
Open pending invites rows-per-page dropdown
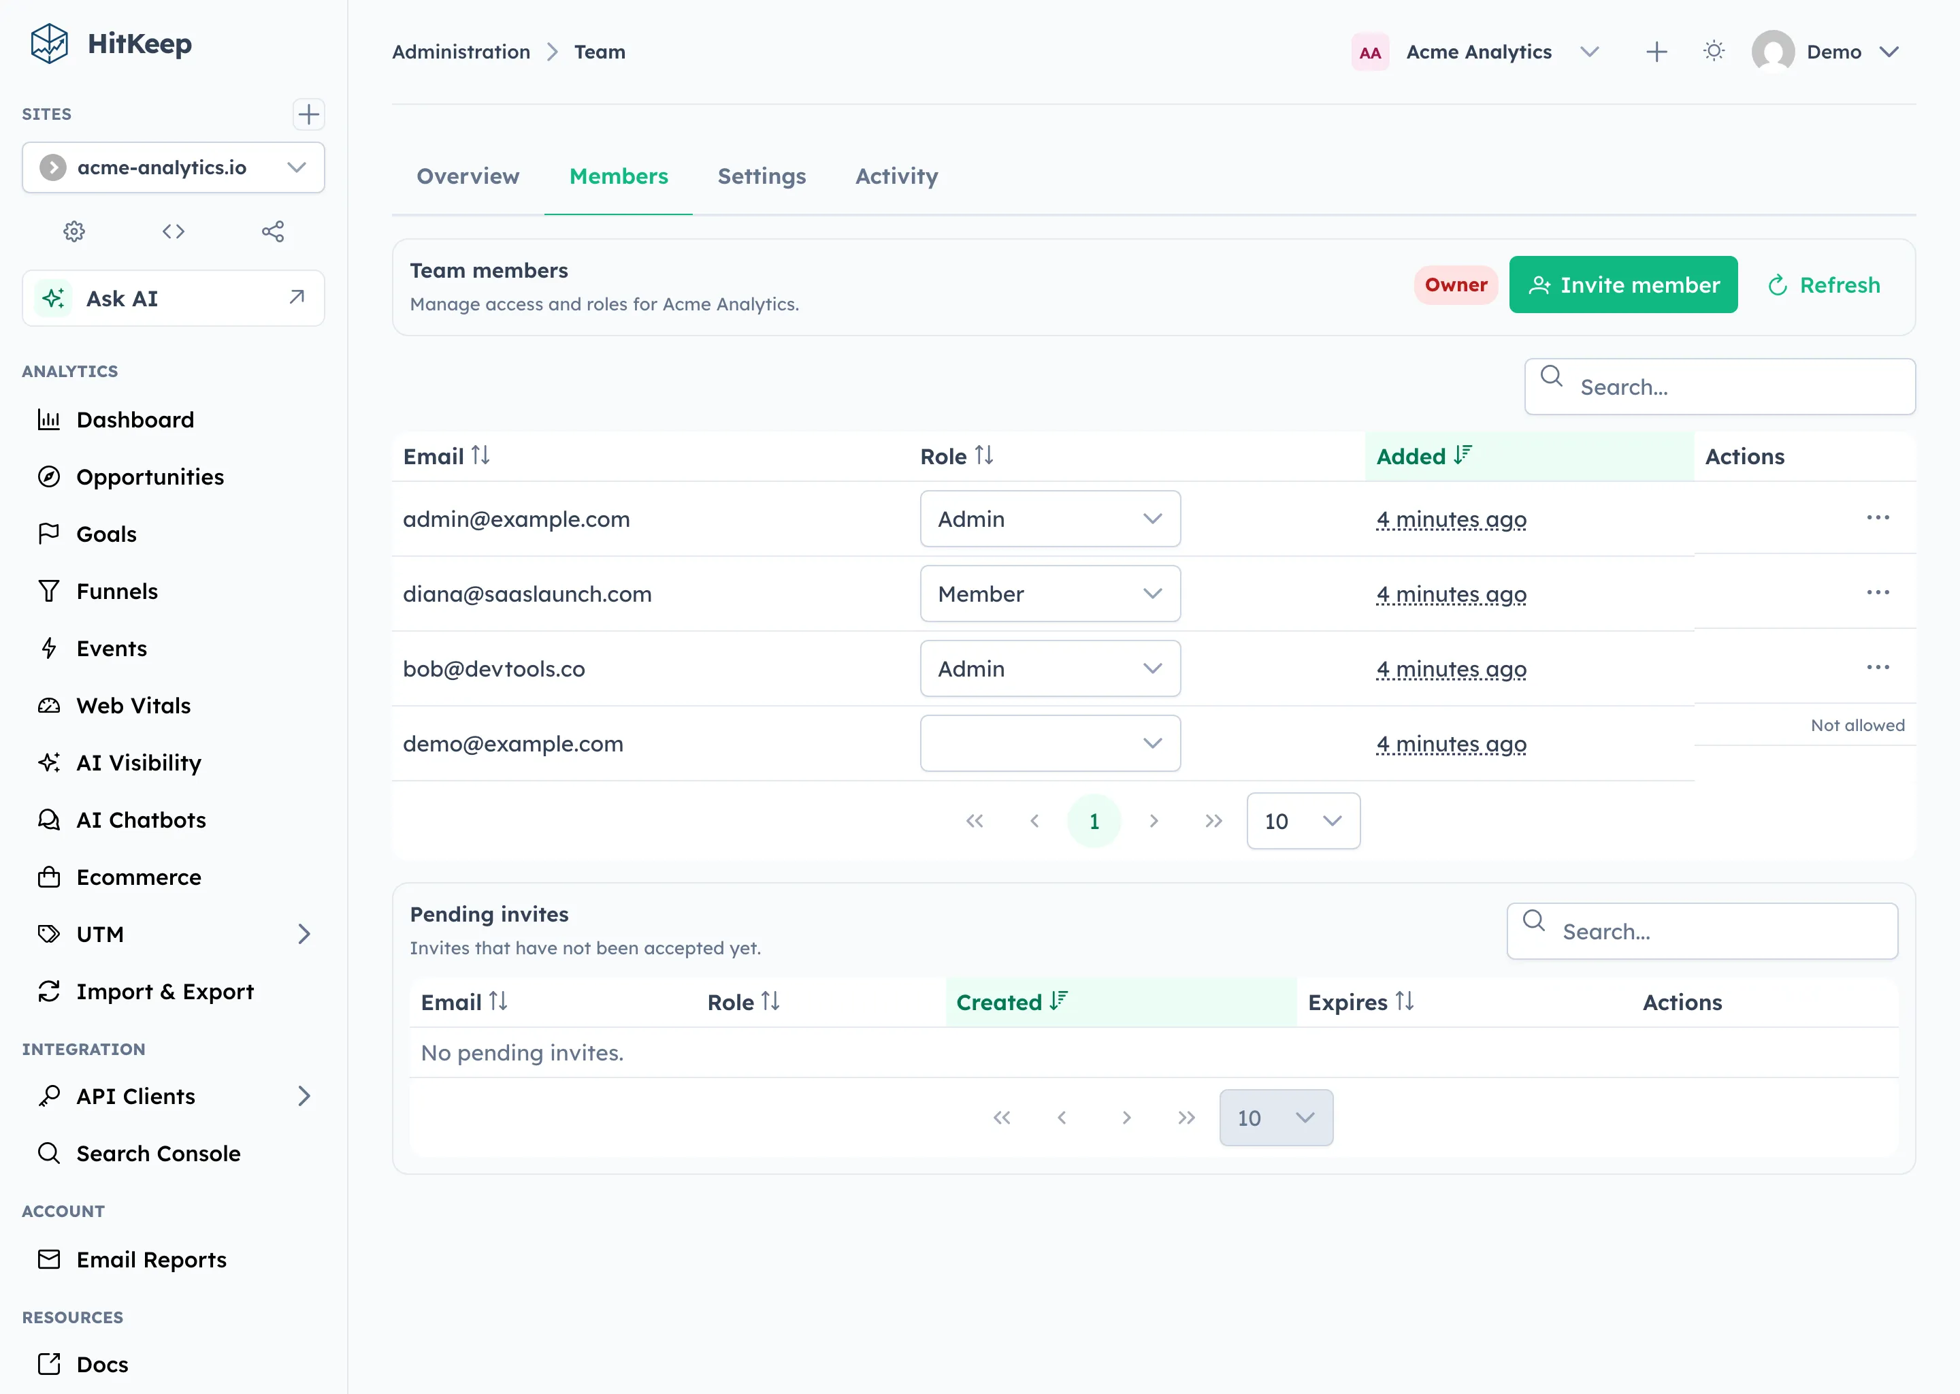click(x=1276, y=1118)
